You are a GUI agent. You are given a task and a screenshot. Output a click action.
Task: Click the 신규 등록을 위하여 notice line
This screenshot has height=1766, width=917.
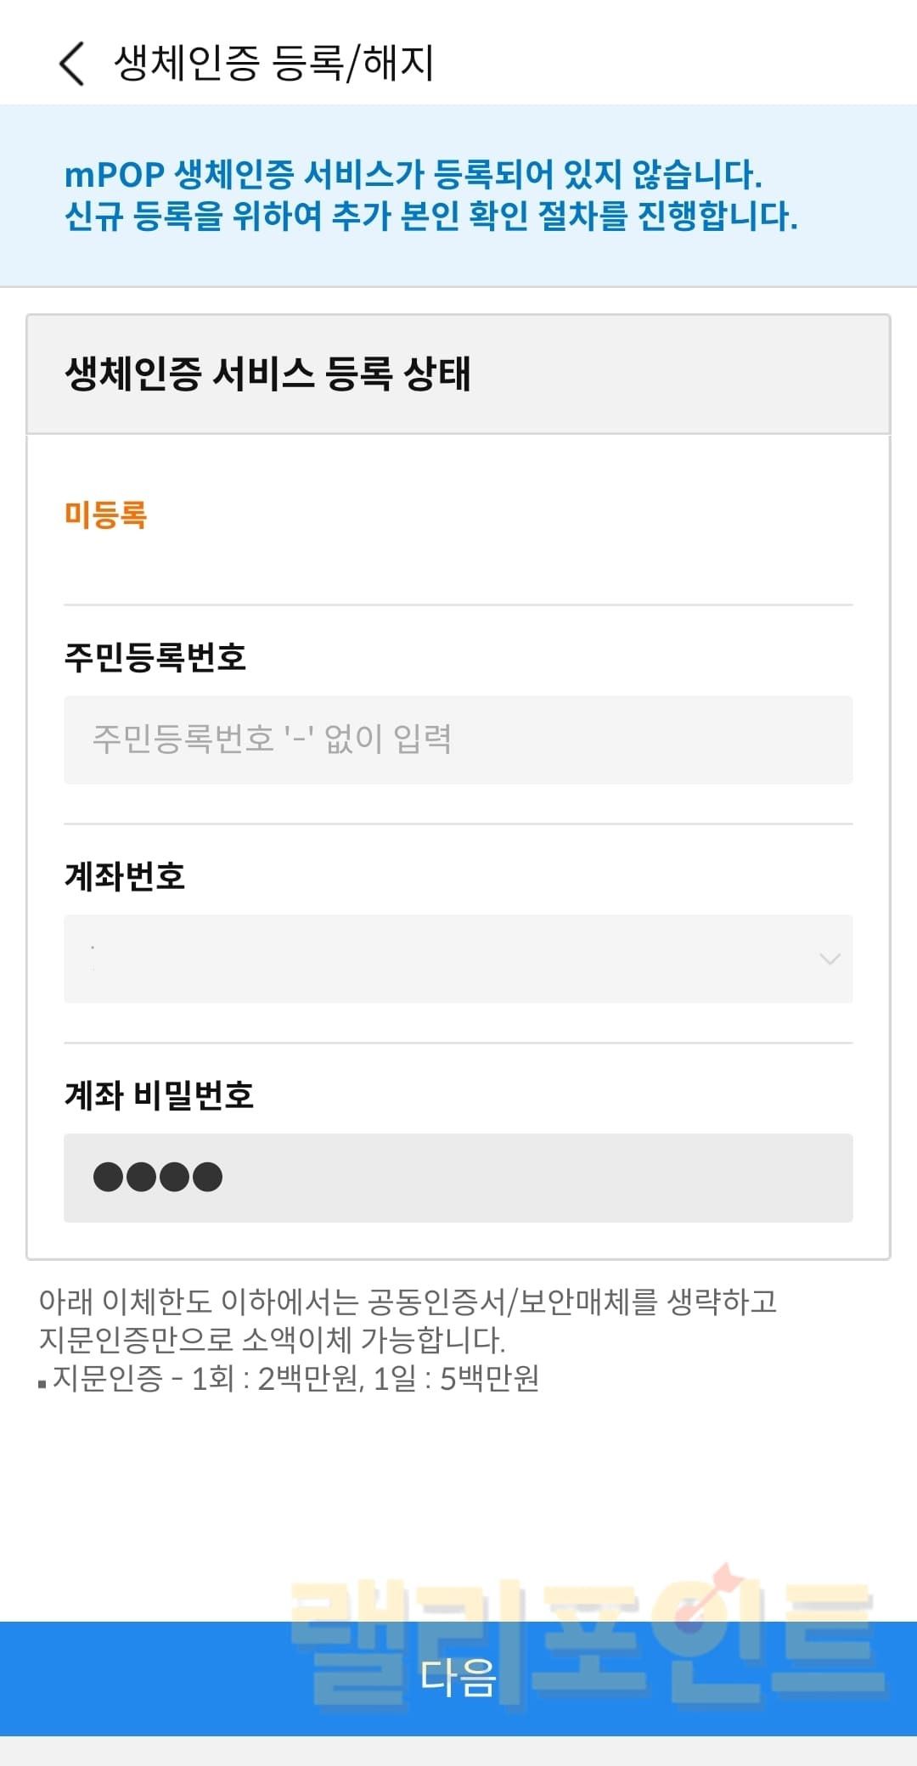(x=430, y=216)
